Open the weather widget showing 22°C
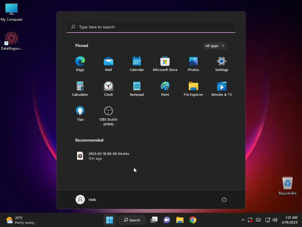This screenshot has height=227, width=302. pos(20,220)
